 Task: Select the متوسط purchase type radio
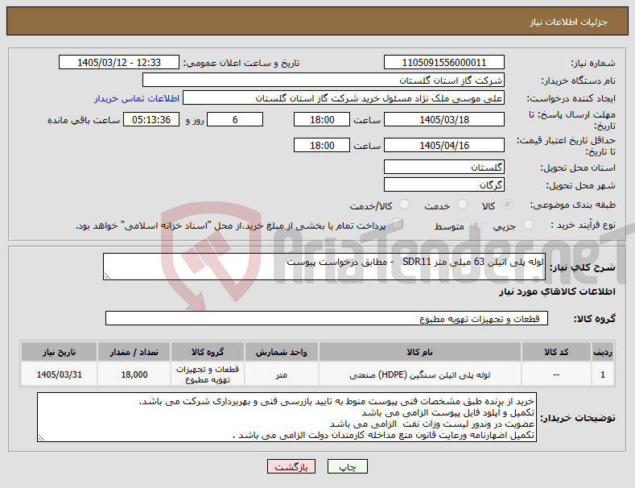476,224
